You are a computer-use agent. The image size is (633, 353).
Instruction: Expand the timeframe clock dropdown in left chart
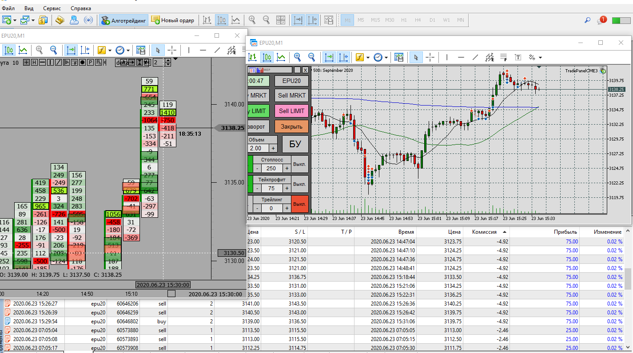pyautogui.click(x=128, y=51)
